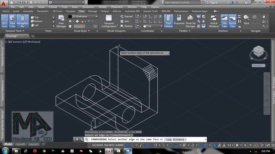Open the Top UCS dropdown in Coordinates
The width and height of the screenshot is (275, 154).
click(153, 26)
